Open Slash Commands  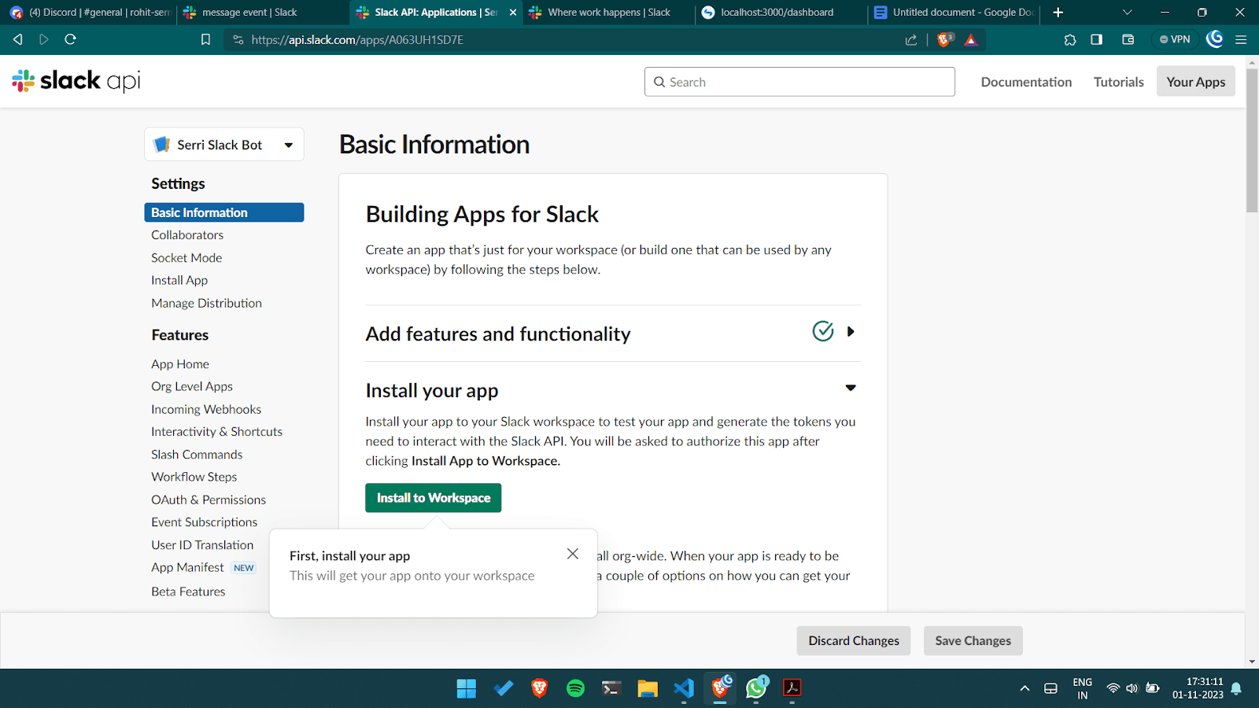[197, 455]
